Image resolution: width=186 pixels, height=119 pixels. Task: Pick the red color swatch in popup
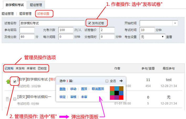pyautogui.click(x=121, y=97)
